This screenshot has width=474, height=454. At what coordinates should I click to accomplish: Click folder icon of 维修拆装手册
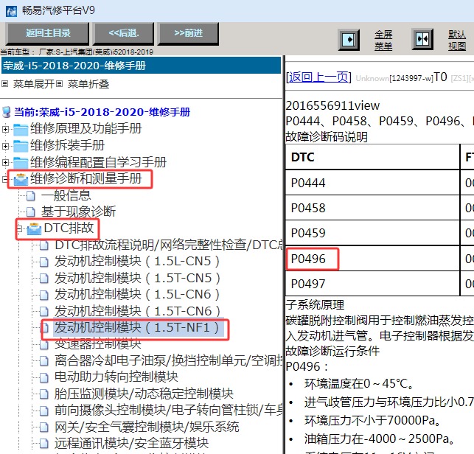(21, 146)
